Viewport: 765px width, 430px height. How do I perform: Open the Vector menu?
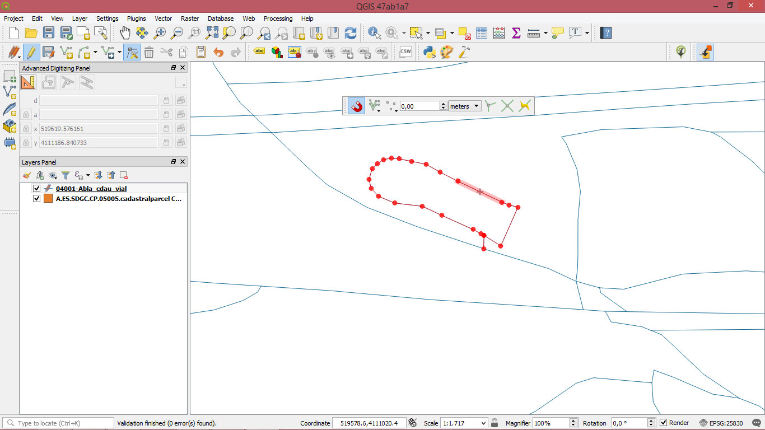coord(164,18)
